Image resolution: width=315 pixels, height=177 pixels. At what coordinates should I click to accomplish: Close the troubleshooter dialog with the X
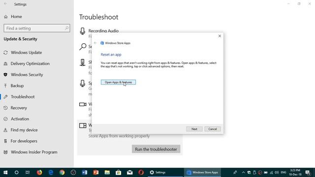coord(220,36)
